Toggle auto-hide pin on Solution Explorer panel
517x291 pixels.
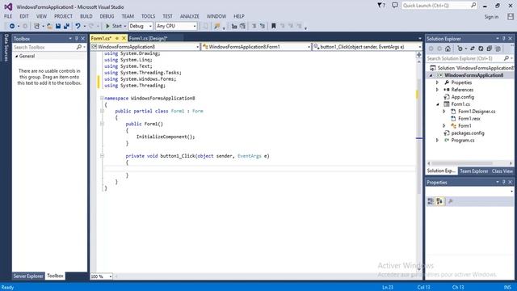[x=504, y=39]
